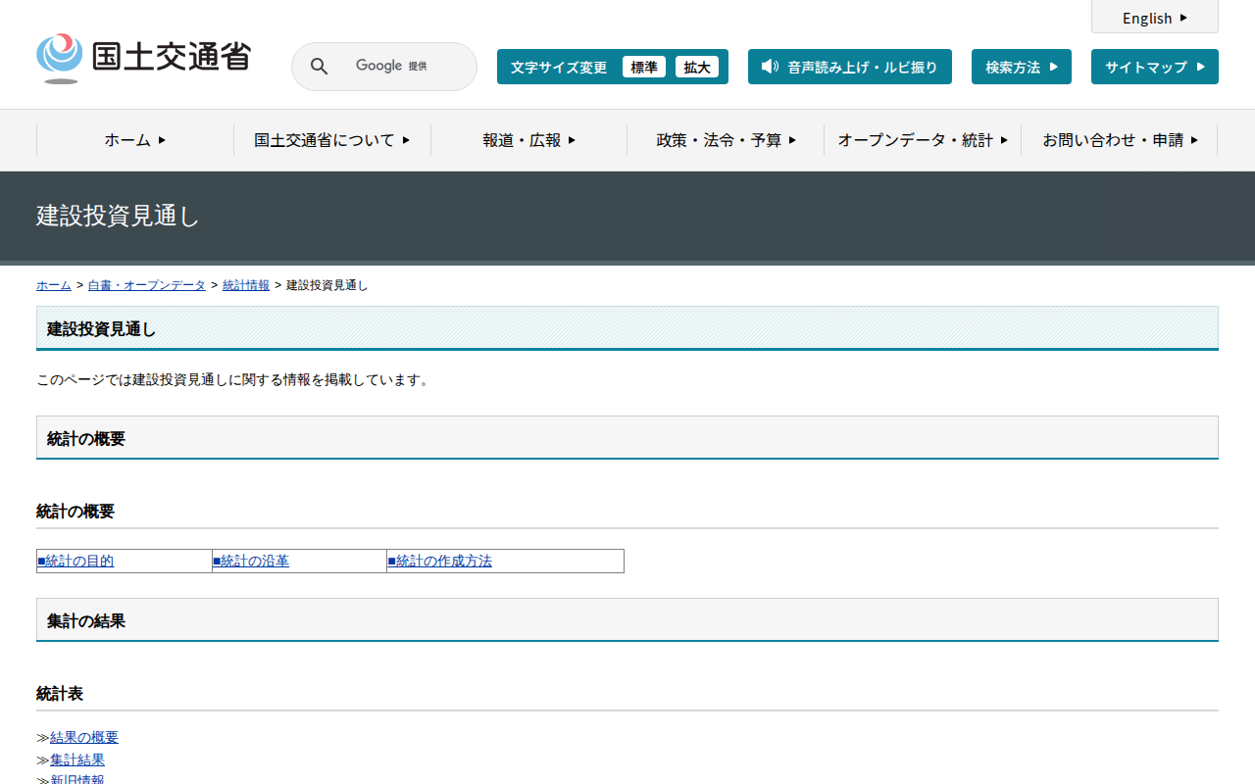Viewport: 1255px width, 784px height.
Task: Open the ■統計の目的 link
Action: point(75,562)
